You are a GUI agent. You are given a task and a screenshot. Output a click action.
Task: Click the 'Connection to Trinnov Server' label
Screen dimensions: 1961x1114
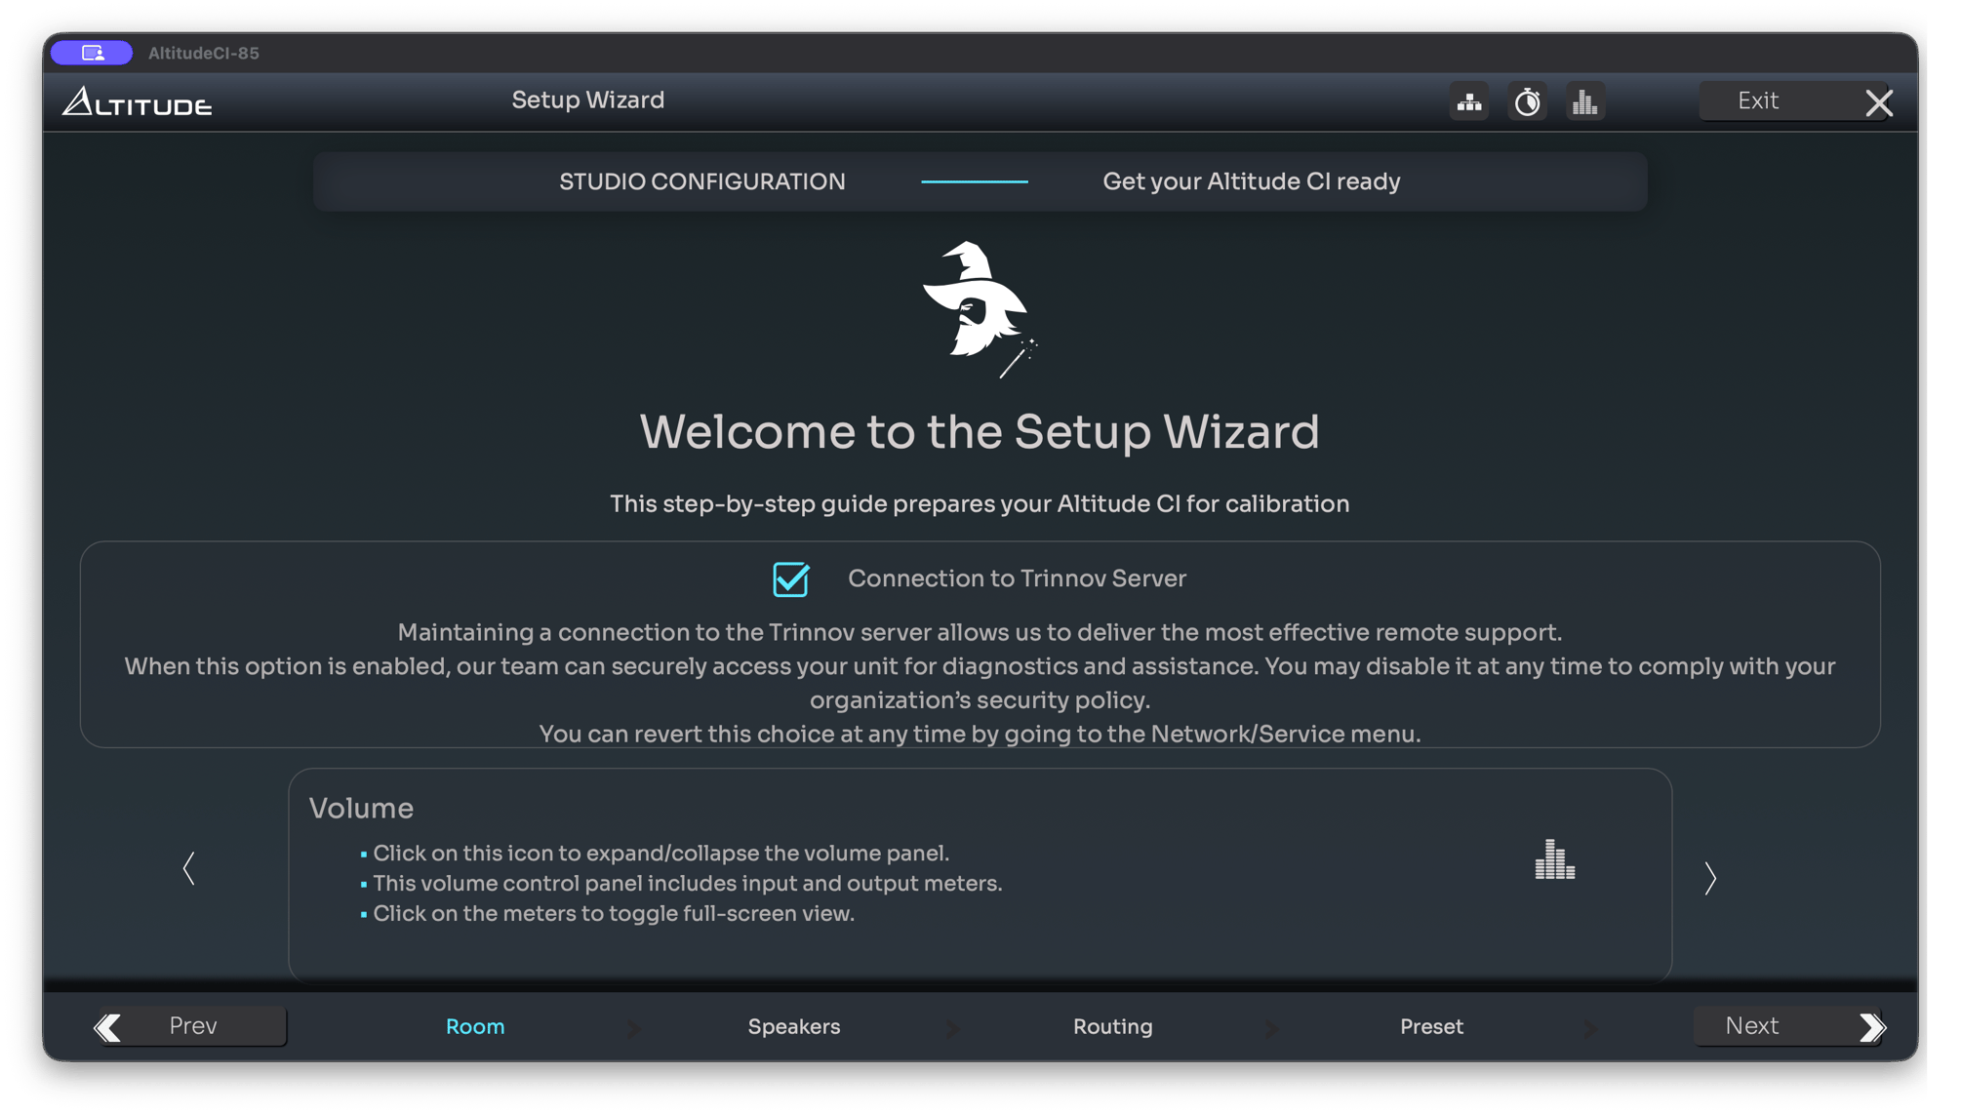(x=1017, y=578)
